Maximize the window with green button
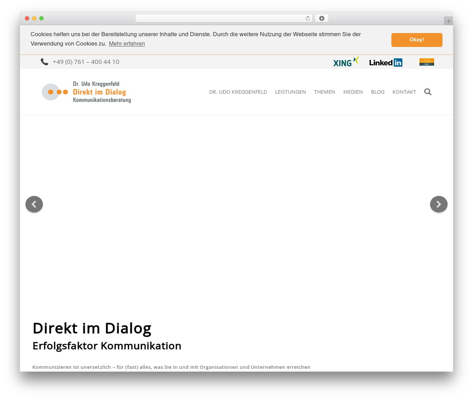The image size is (473, 400). [x=41, y=18]
